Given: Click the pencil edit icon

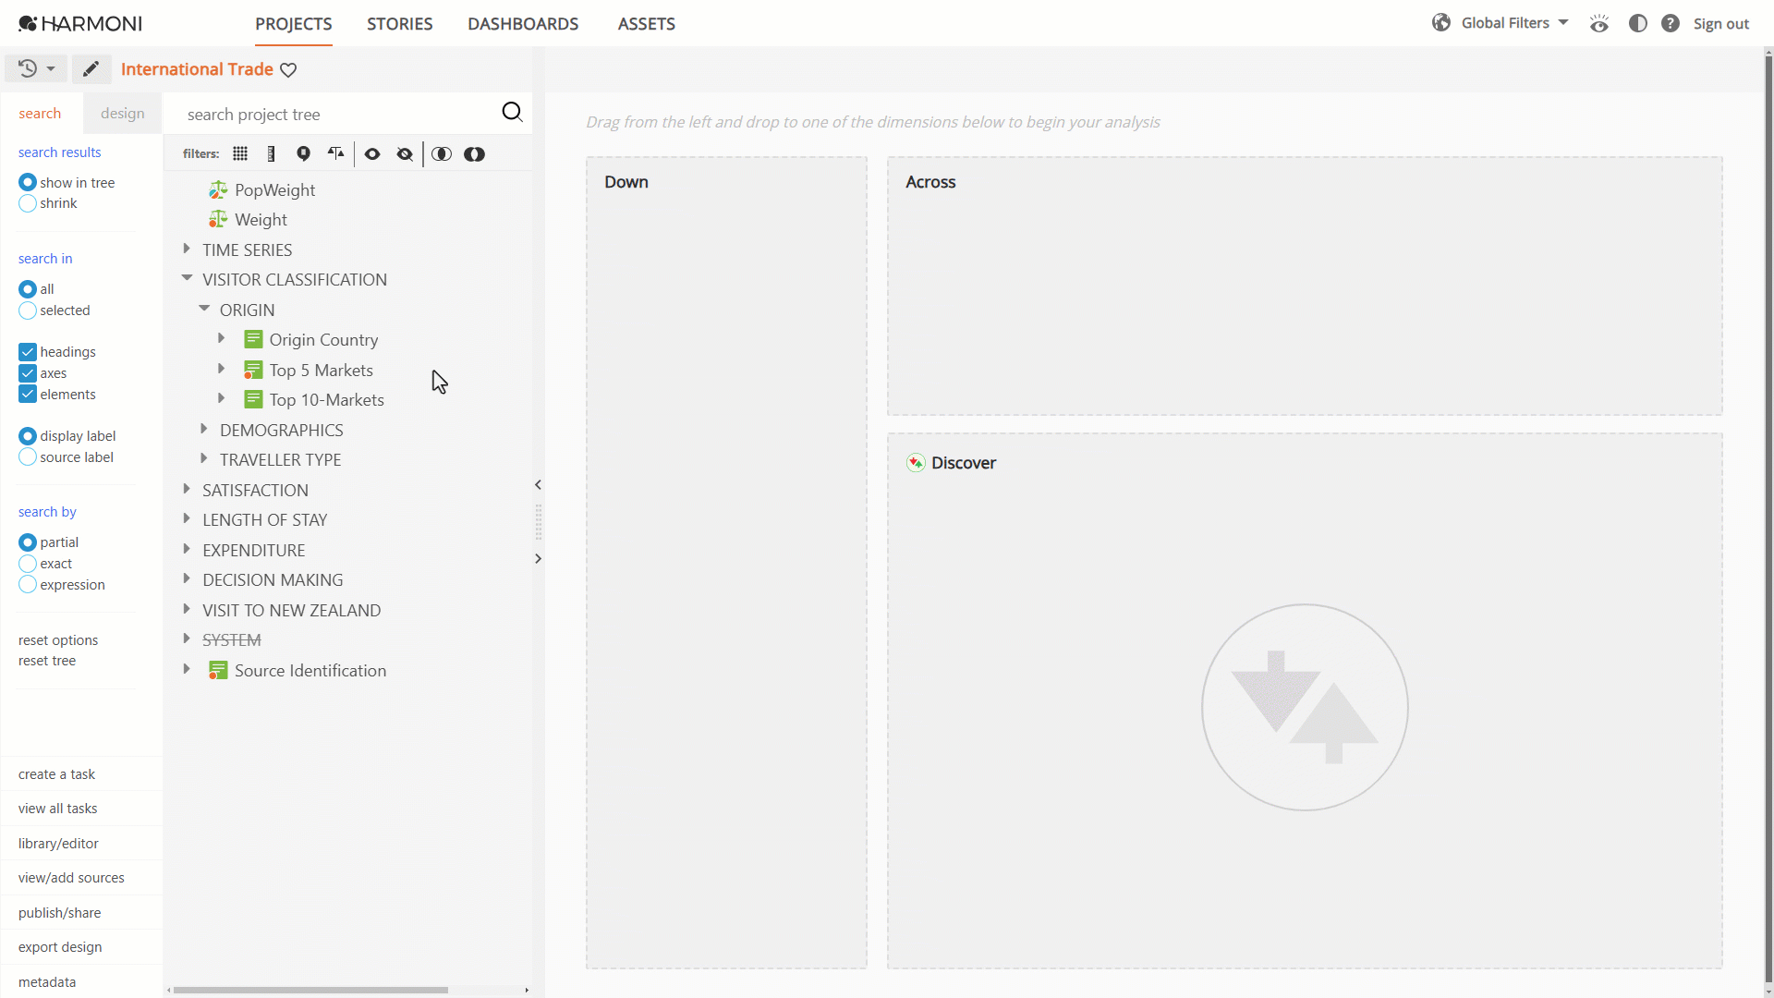Looking at the screenshot, I should point(91,69).
